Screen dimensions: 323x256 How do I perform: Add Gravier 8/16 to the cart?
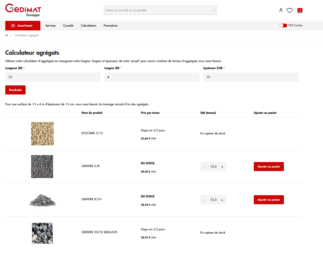tap(269, 200)
